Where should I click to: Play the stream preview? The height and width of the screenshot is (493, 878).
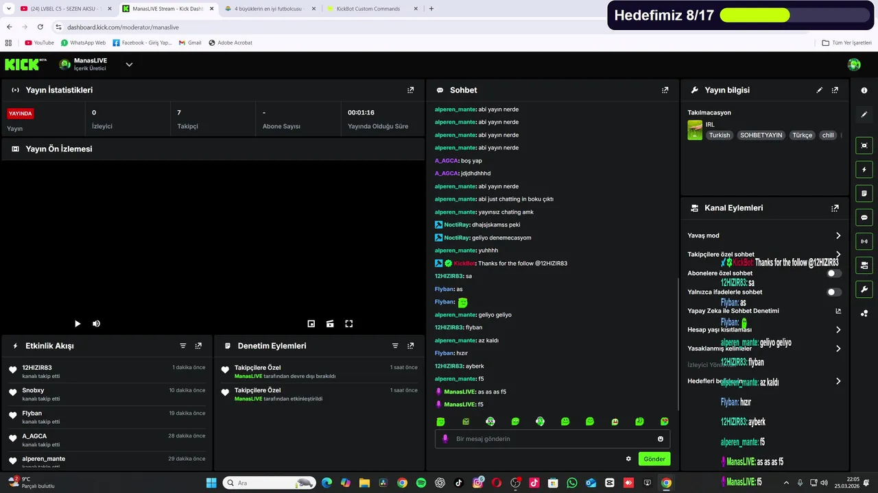click(x=78, y=324)
